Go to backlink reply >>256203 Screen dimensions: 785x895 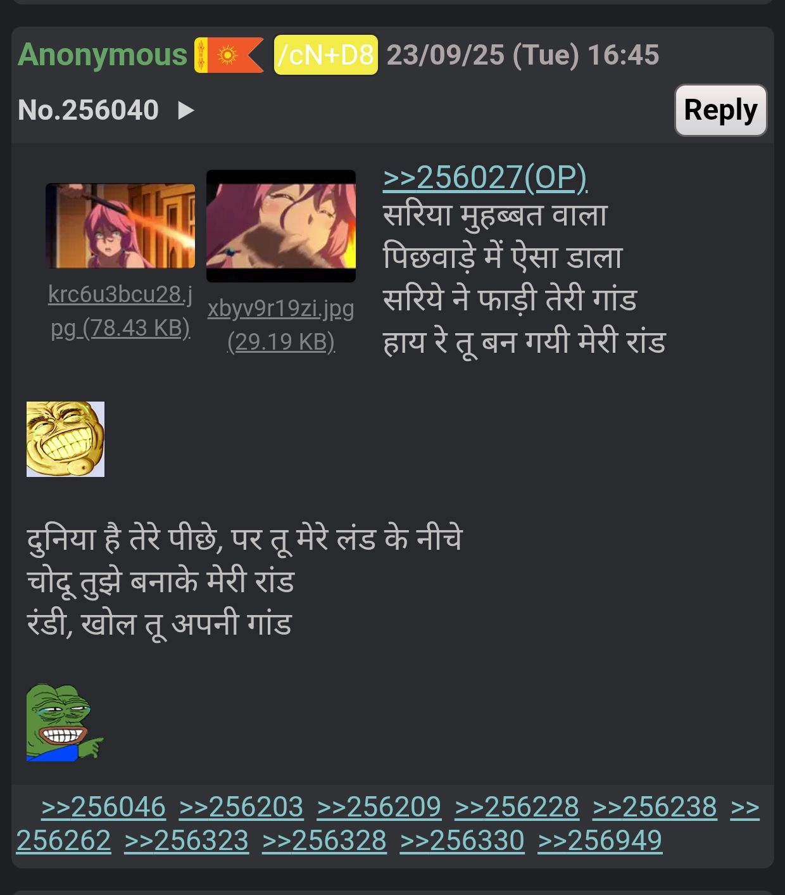241,808
